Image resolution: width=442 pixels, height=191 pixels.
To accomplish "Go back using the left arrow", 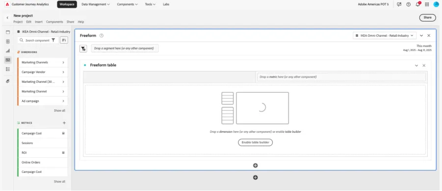I will pyautogui.click(x=7, y=18).
